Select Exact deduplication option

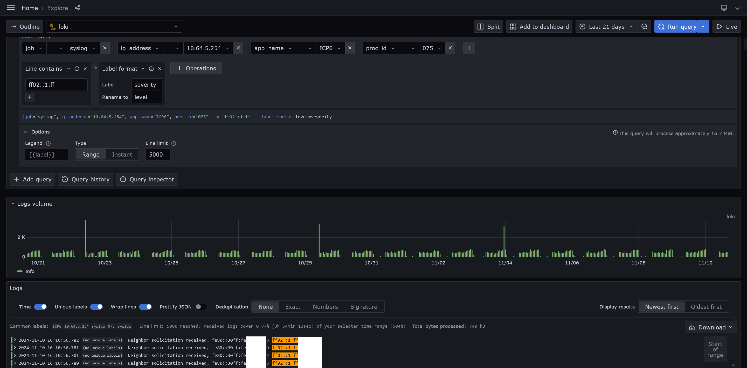[293, 307]
